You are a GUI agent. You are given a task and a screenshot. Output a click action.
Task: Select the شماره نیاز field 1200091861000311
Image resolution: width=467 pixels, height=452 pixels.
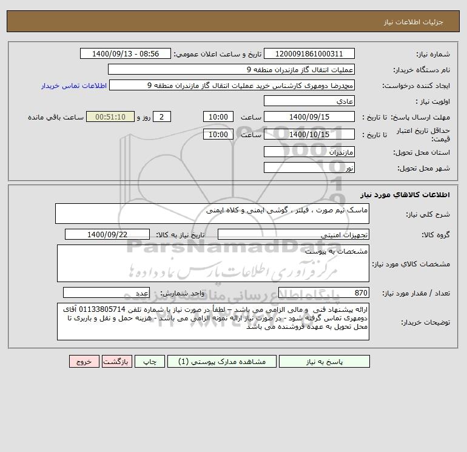(x=309, y=53)
